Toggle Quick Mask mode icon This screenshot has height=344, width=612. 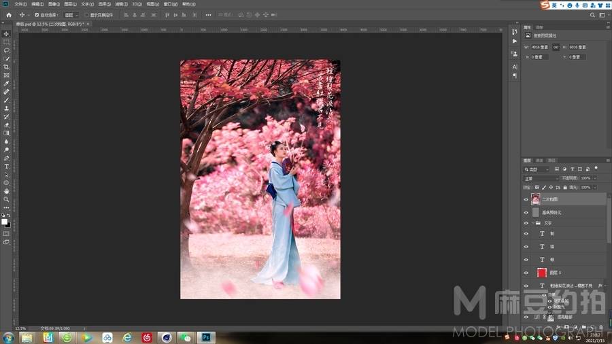pos(6,234)
